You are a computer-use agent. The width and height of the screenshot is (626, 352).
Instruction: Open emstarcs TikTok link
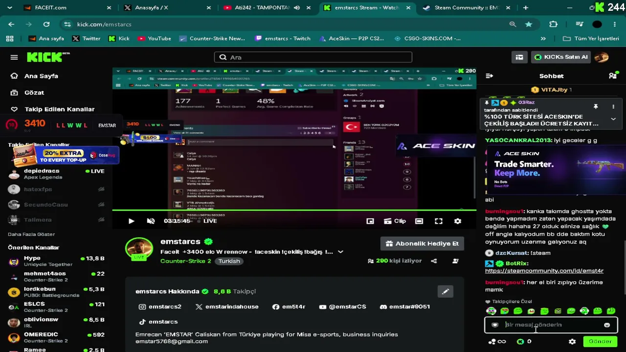click(x=158, y=322)
